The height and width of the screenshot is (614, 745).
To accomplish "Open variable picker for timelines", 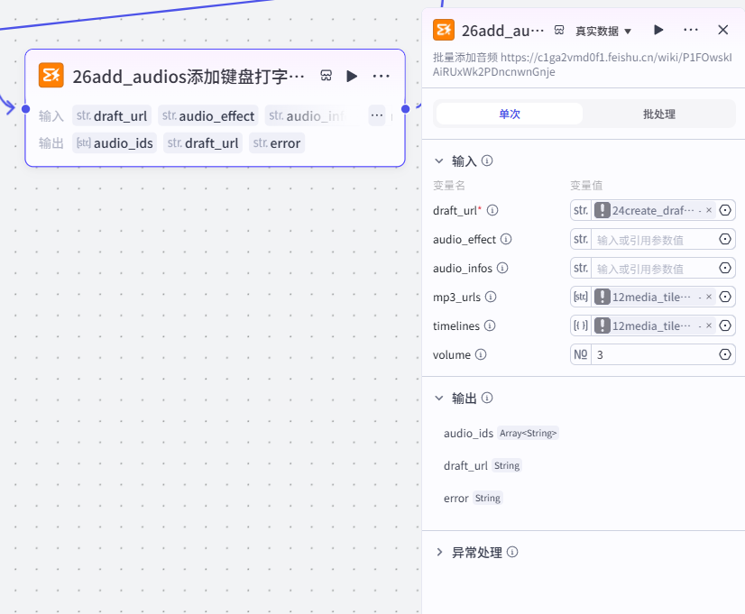I will coord(724,325).
